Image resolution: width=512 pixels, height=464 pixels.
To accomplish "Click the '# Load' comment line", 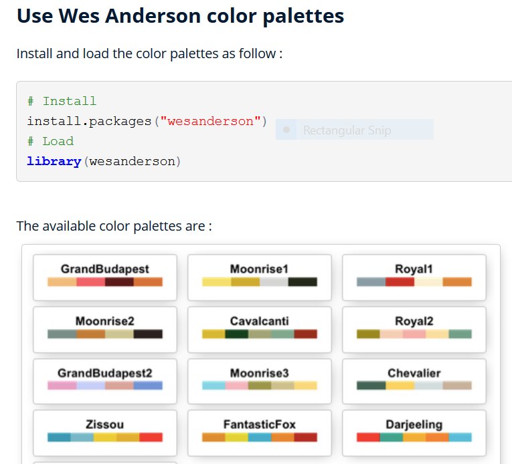I will [50, 141].
